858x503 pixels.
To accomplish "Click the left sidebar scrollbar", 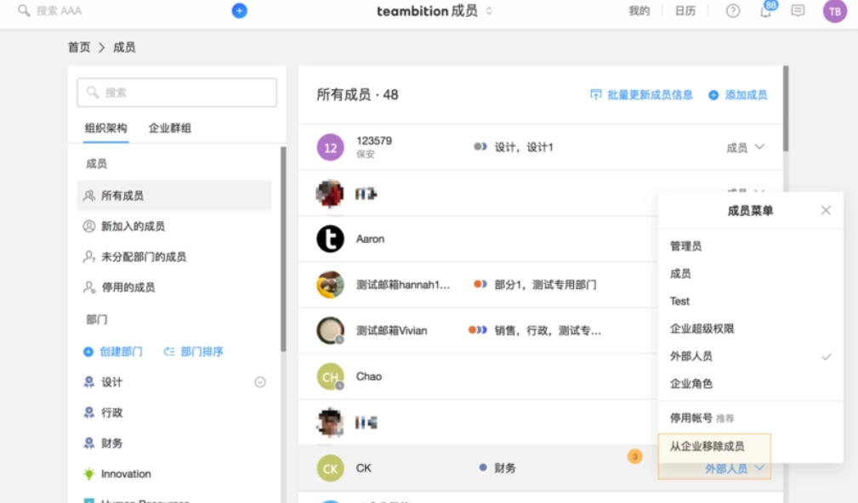I will click(x=283, y=249).
